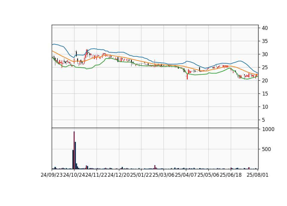The height and width of the screenshot is (206, 287).
Task: Click the 25/05/06 date label
Action: pyautogui.click(x=208, y=175)
